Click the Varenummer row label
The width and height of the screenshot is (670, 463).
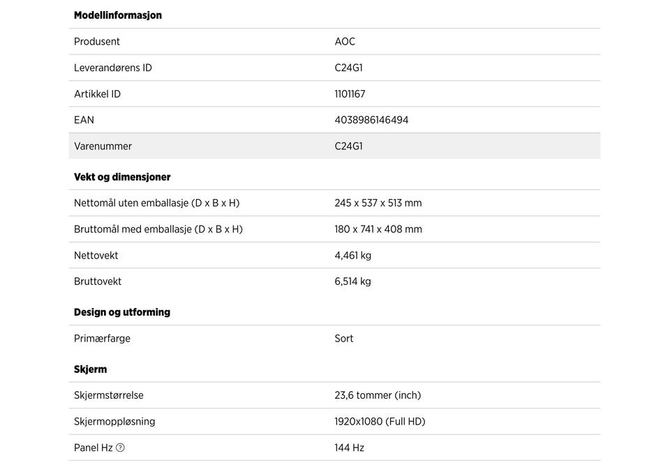click(103, 147)
